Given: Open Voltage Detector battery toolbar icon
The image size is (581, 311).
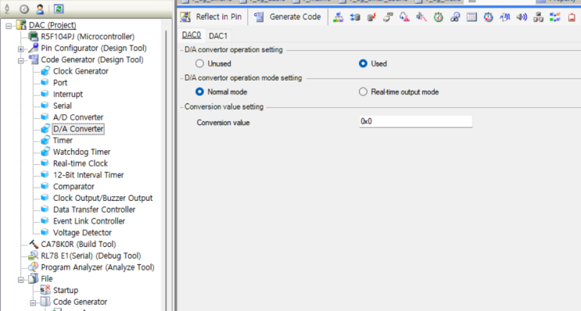Looking at the screenshot, I should pyautogui.click(x=572, y=17).
